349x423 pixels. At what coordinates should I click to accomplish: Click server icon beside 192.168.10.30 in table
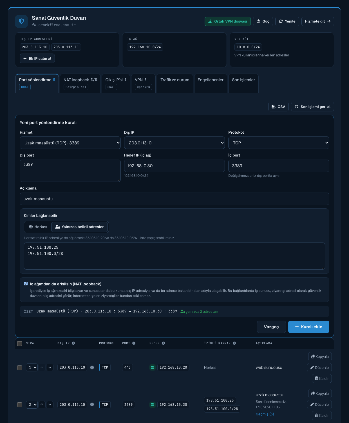[153, 404]
